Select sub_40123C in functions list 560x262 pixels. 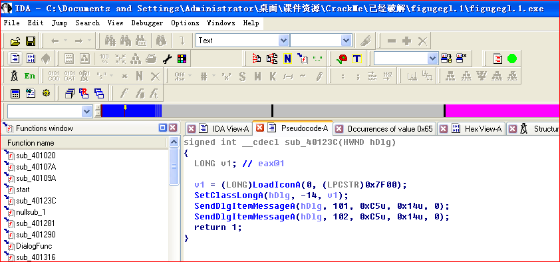[x=36, y=201]
